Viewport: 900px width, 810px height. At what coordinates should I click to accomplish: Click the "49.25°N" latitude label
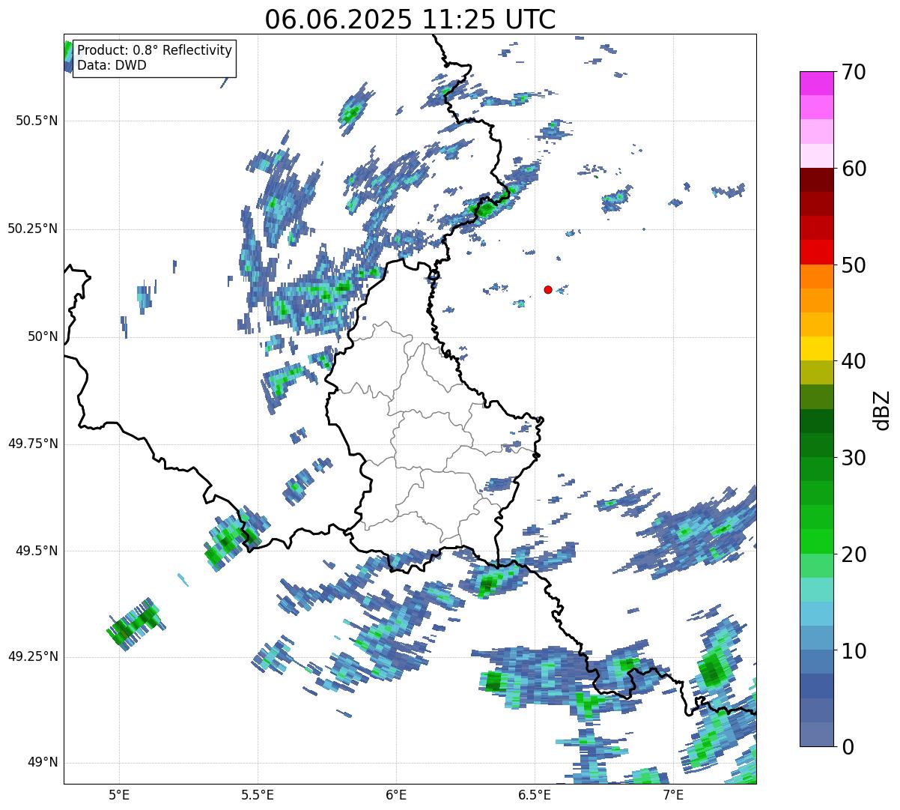[x=33, y=656]
